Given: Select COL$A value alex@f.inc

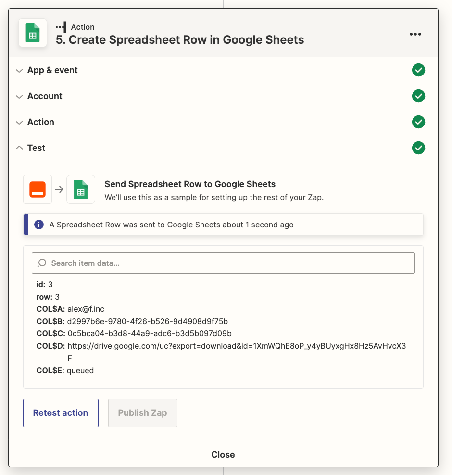Looking at the screenshot, I should pyautogui.click(x=86, y=309).
